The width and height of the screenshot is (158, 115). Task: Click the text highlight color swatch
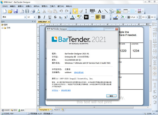[79, 17]
